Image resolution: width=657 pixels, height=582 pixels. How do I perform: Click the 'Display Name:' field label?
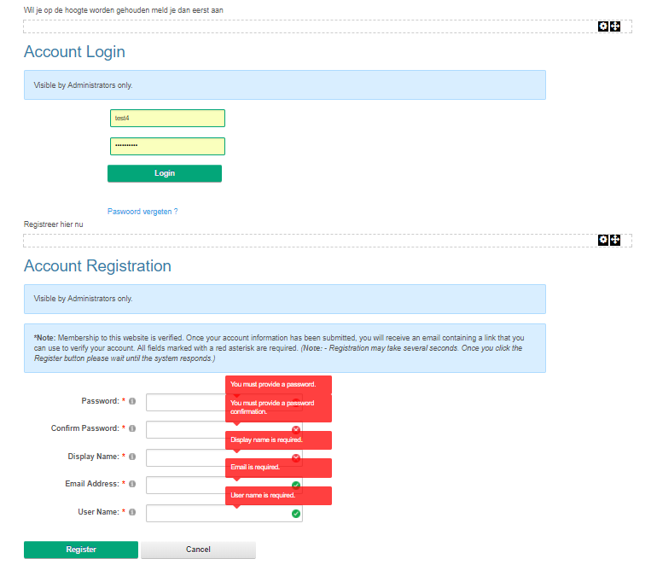(94, 457)
